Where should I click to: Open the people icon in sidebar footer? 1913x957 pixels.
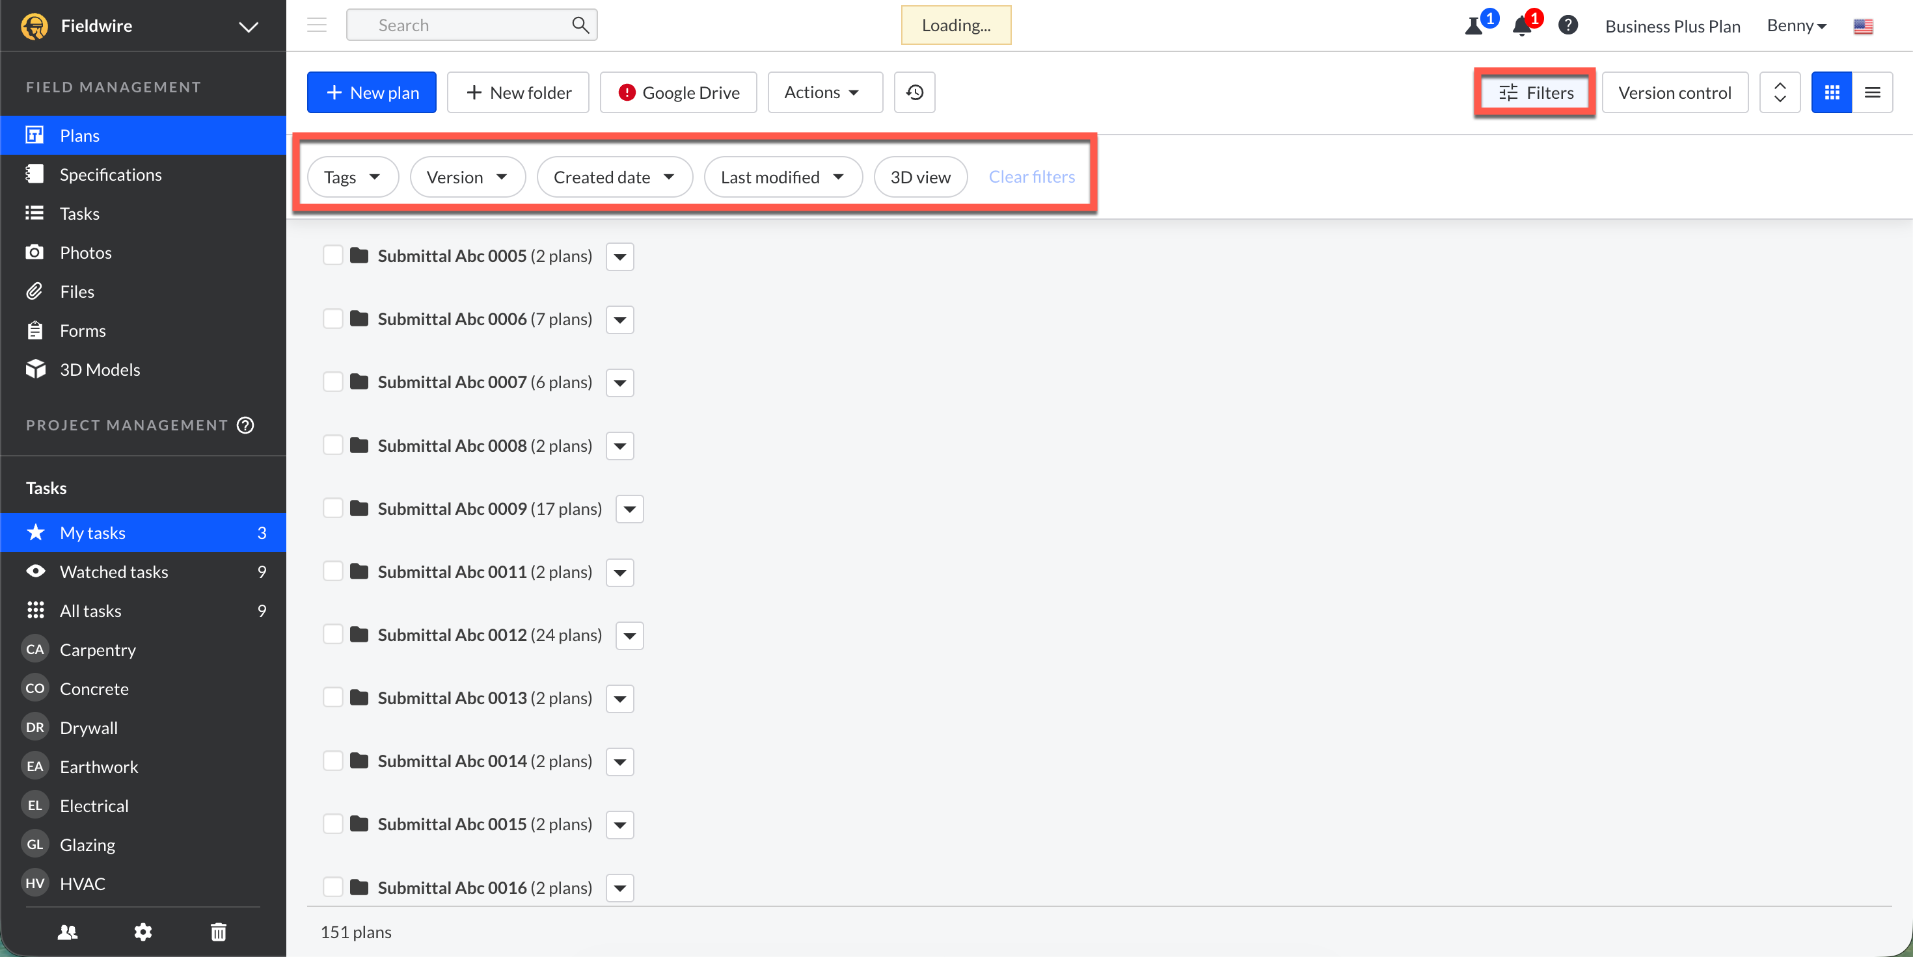pos(68,932)
